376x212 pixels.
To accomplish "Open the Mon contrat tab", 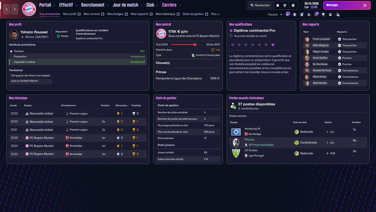I will coord(94,14).
